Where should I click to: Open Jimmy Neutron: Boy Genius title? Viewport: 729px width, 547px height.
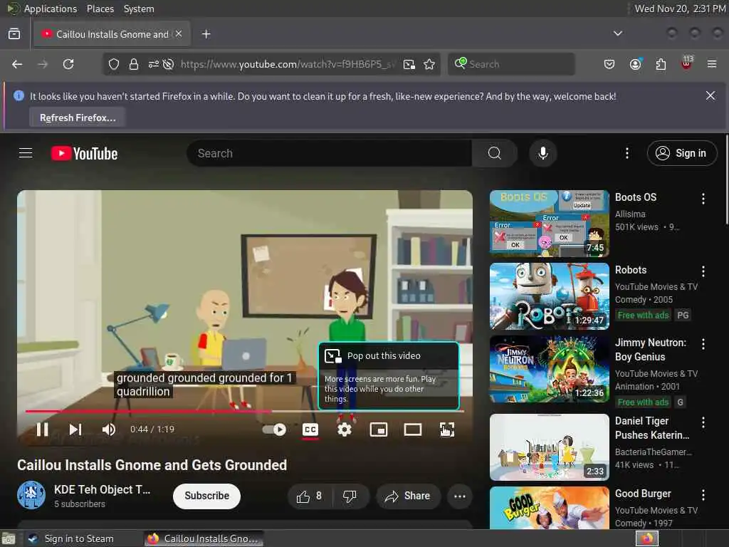pos(651,350)
